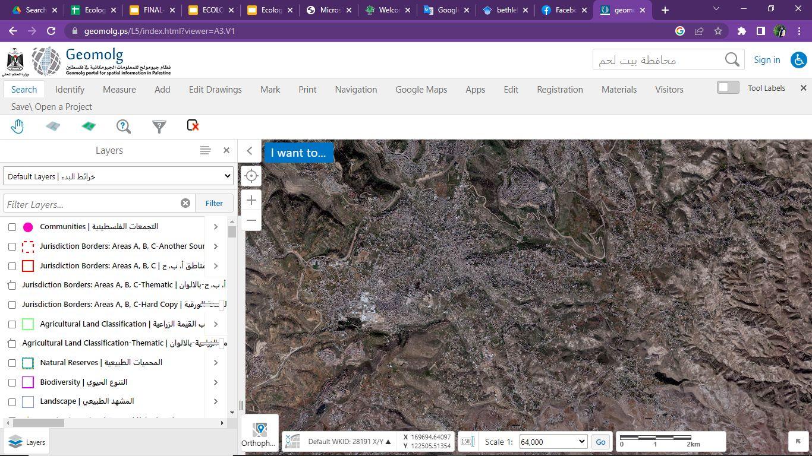Switch to the Measure tab
The image size is (812, 456).
tap(119, 90)
